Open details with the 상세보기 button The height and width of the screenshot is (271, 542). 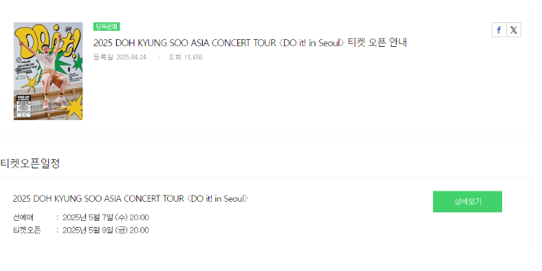[x=467, y=202]
